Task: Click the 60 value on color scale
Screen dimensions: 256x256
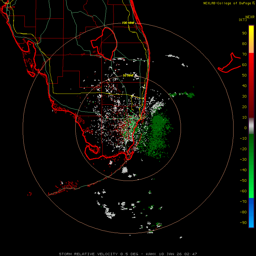Action: [x=244, y=65]
